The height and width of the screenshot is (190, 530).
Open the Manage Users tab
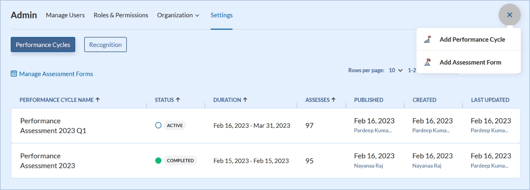pyautogui.click(x=65, y=15)
